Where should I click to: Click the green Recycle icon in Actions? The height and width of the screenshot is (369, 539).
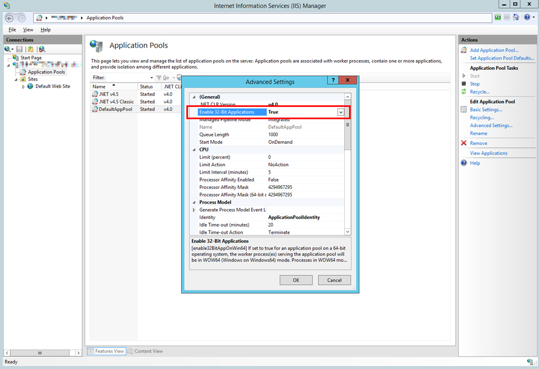[x=464, y=92]
